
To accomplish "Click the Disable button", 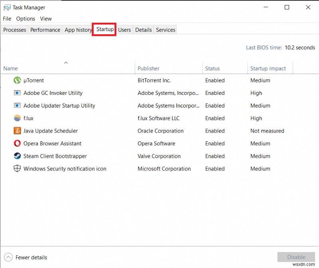I will coord(296,257).
